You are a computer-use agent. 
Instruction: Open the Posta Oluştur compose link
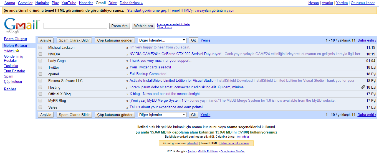point(16,39)
